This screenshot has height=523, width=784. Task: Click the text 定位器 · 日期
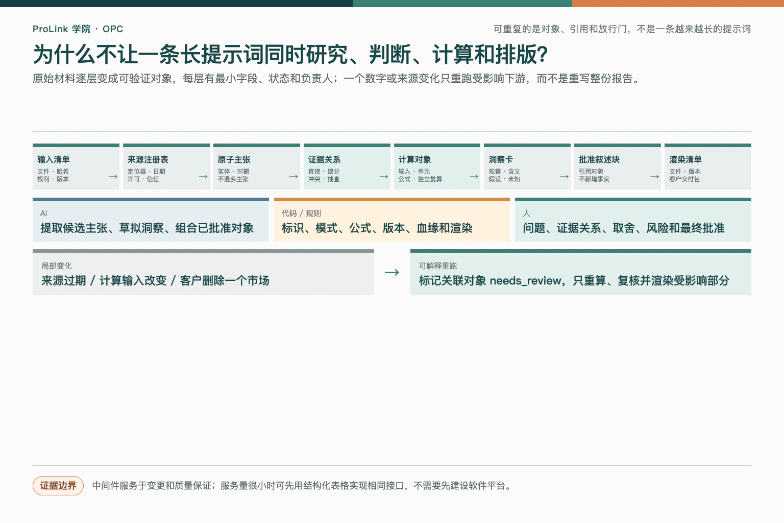146,172
